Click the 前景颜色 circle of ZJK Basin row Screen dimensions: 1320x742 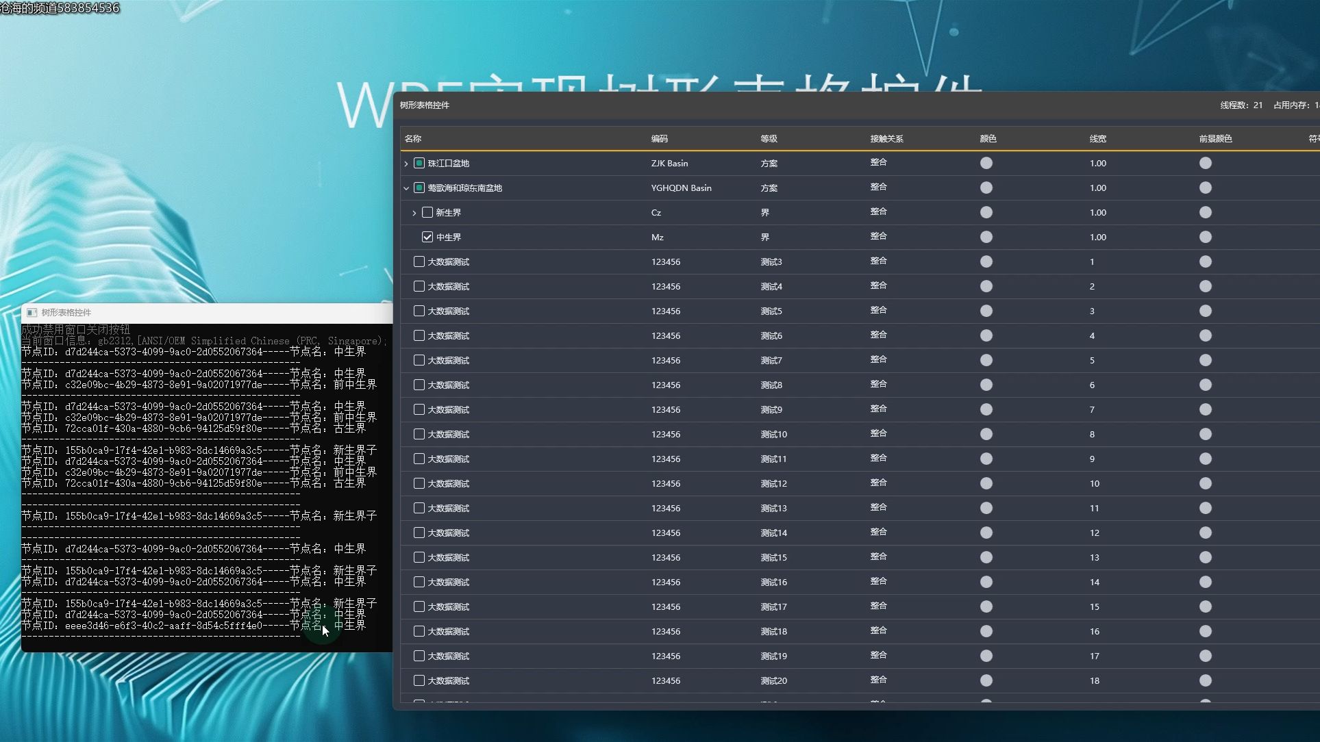point(1206,163)
